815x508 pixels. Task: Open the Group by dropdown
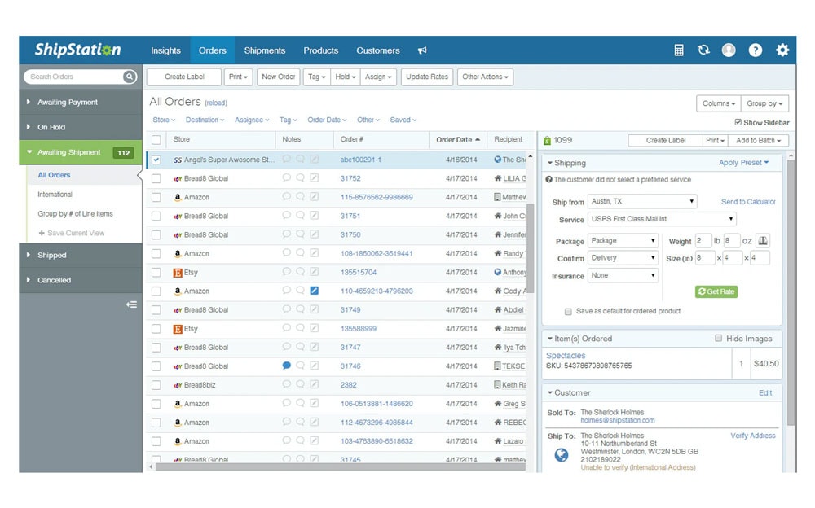(x=764, y=103)
